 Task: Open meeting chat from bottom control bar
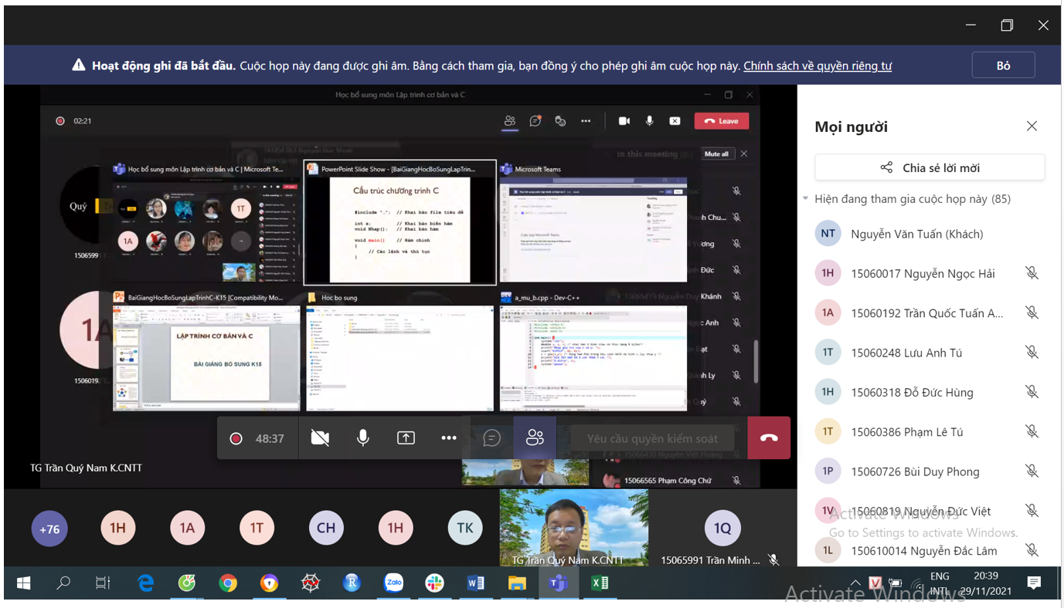tap(491, 438)
